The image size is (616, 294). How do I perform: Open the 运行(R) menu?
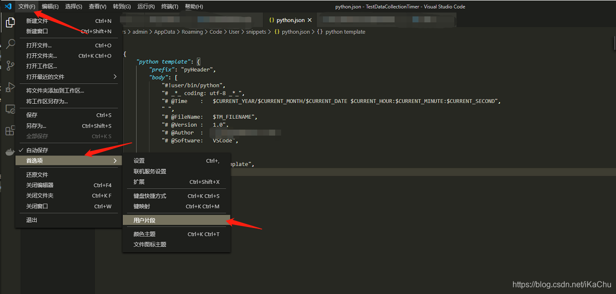(146, 6)
